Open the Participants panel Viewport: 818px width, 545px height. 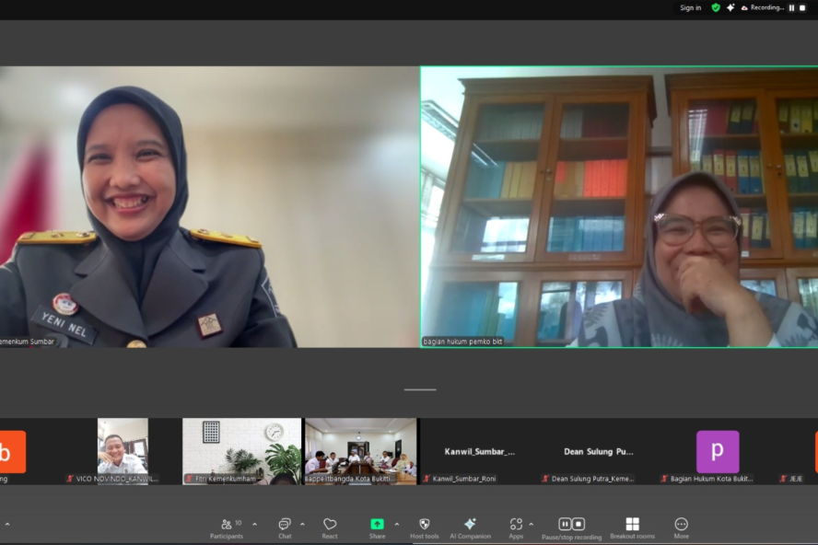click(x=227, y=525)
